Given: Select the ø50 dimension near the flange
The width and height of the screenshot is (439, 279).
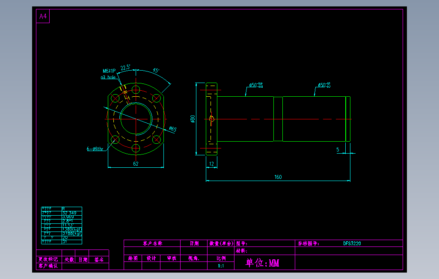Looking at the screenshot, I should click(x=256, y=85).
